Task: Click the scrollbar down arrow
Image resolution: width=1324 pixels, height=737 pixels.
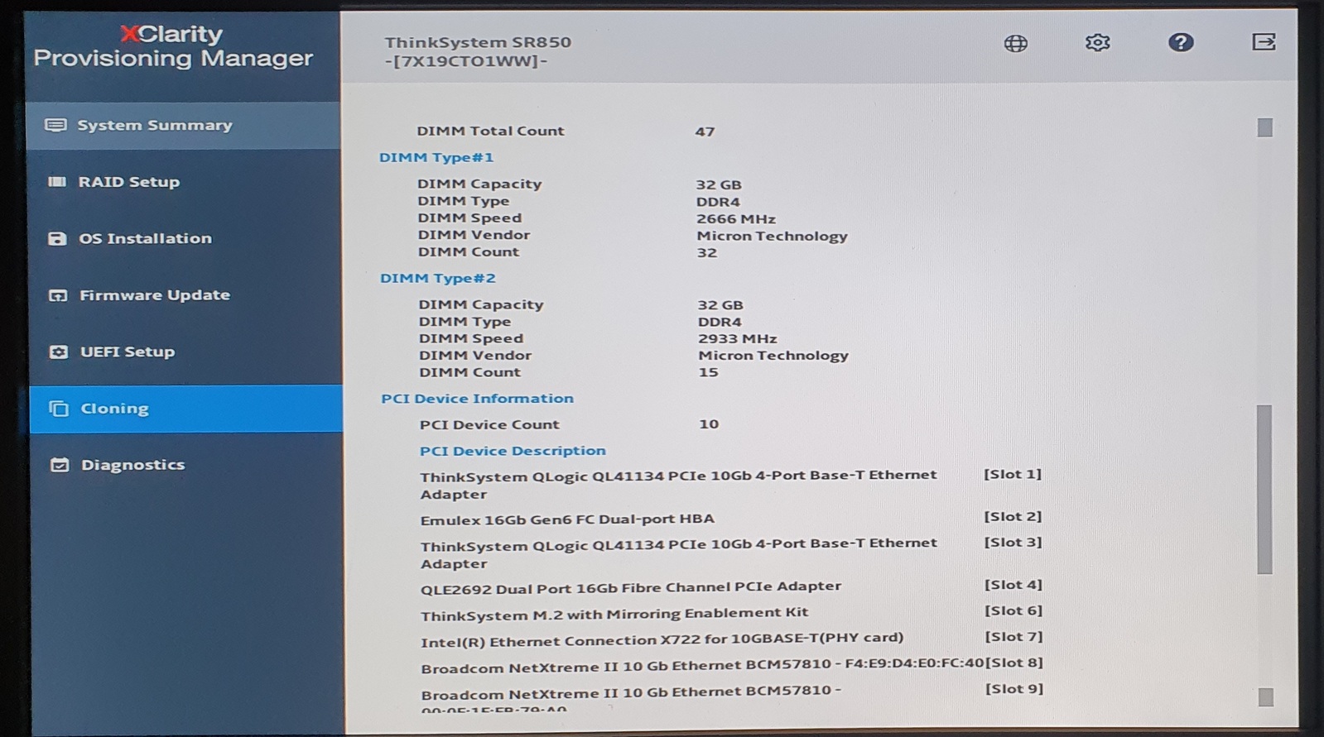Action: click(x=1265, y=697)
